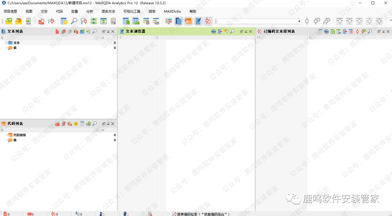
Task: Open the emoticode smiley icon in 代码列表
Action: tap(76, 124)
